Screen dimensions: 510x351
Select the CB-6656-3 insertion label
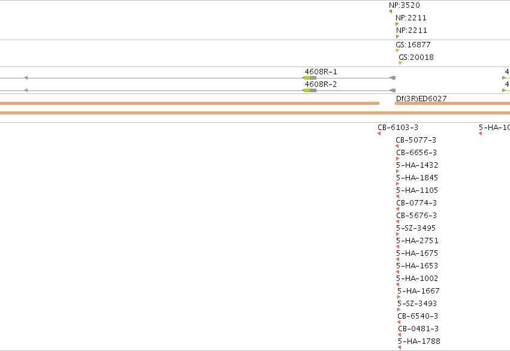(x=417, y=152)
